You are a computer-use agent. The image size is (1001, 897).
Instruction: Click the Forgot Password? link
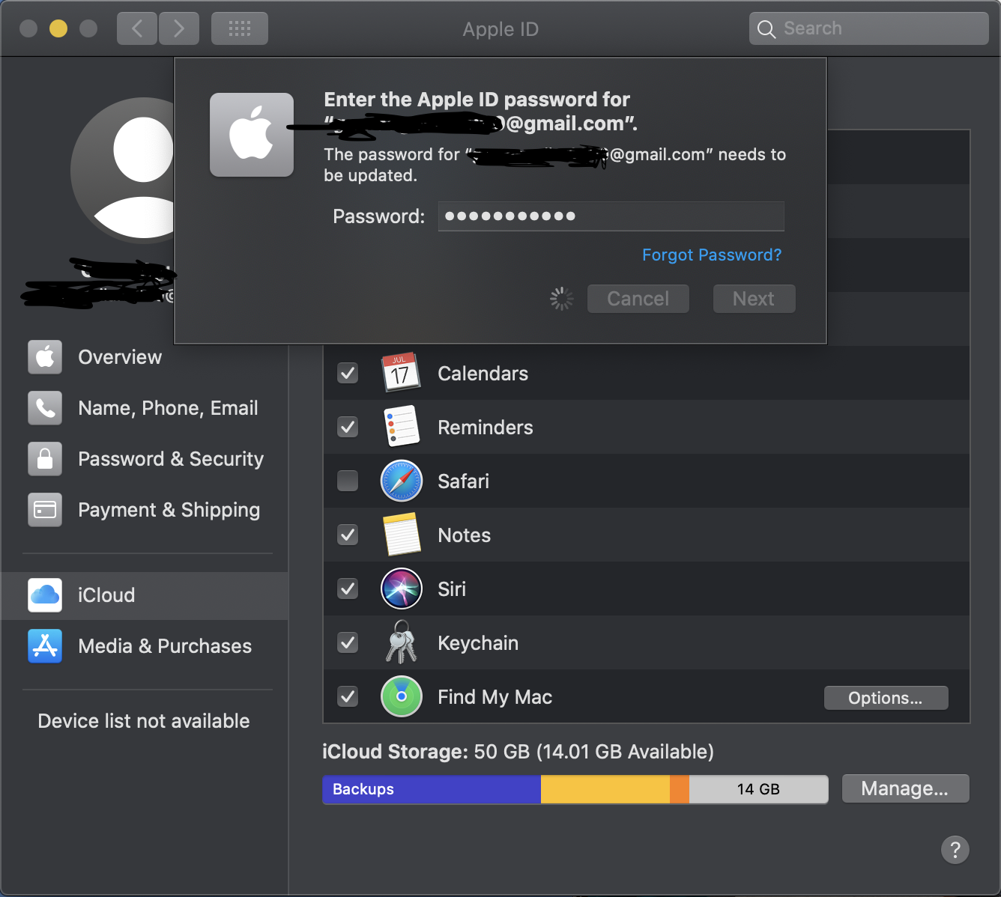[712, 255]
